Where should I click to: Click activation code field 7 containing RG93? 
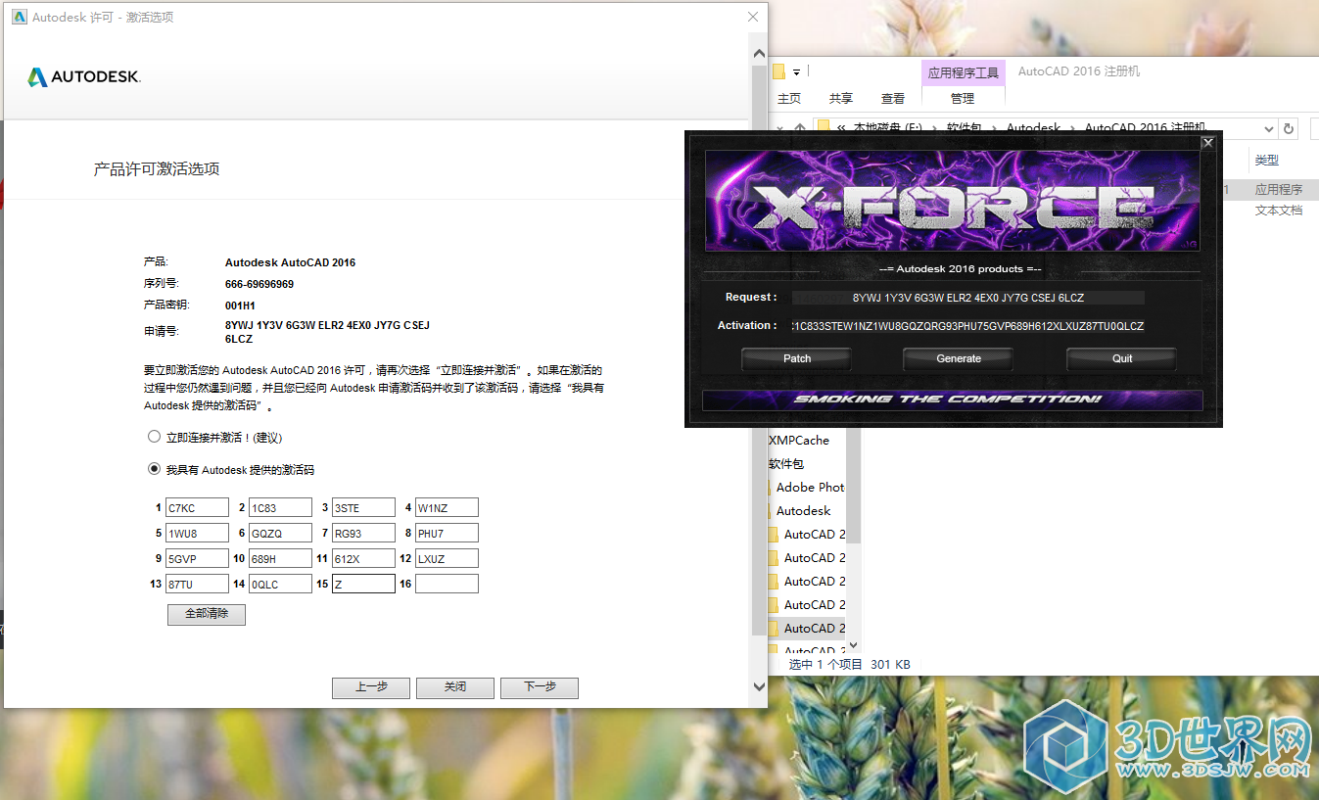tap(363, 533)
